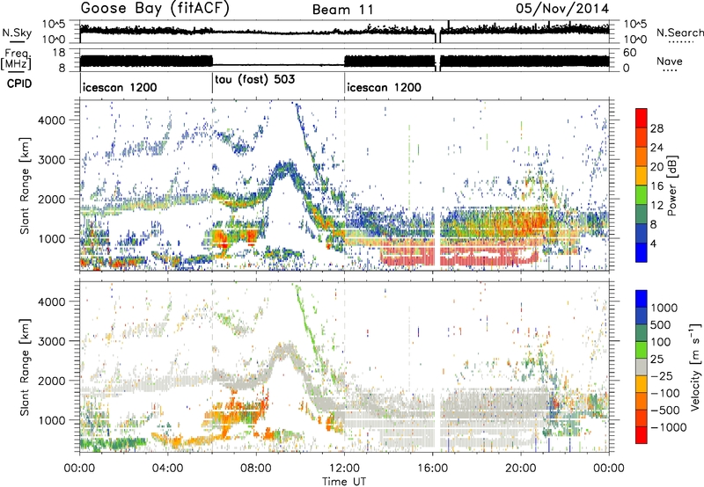The width and height of the screenshot is (704, 487).
Task: Click the "Time UT" axis label
Action: [x=344, y=482]
